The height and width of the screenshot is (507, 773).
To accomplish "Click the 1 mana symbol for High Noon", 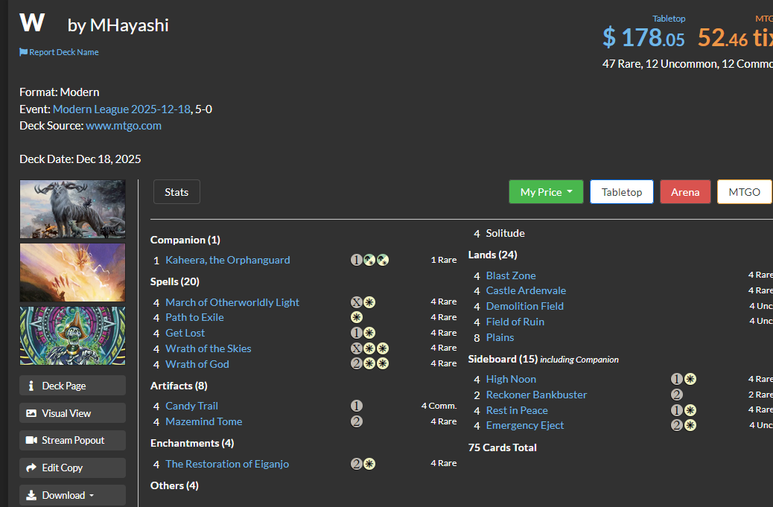I will click(677, 379).
